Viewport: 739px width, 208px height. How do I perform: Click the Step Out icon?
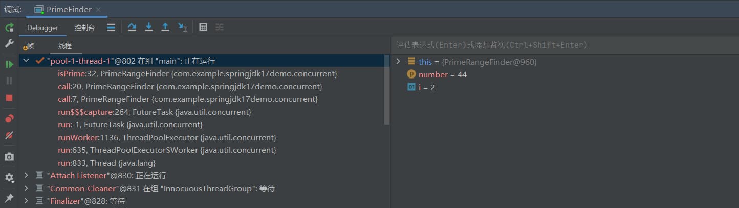pos(165,28)
